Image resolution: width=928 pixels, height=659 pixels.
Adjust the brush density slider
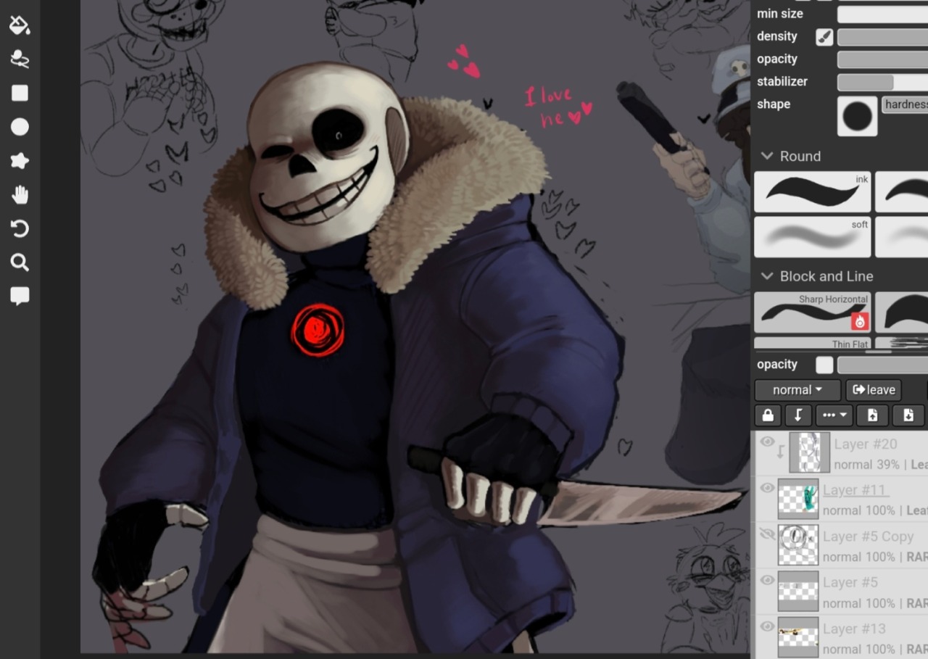(882, 37)
